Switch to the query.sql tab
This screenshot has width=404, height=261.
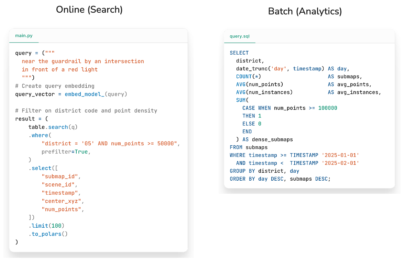click(240, 36)
